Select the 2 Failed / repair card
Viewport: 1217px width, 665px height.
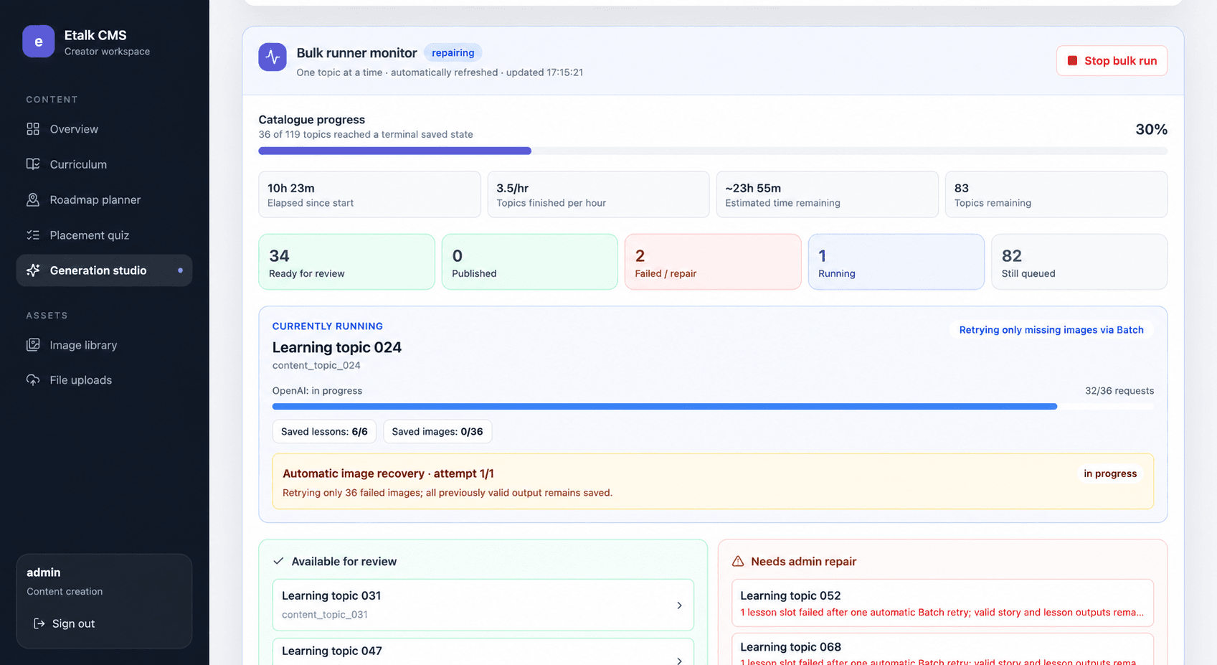(x=713, y=262)
